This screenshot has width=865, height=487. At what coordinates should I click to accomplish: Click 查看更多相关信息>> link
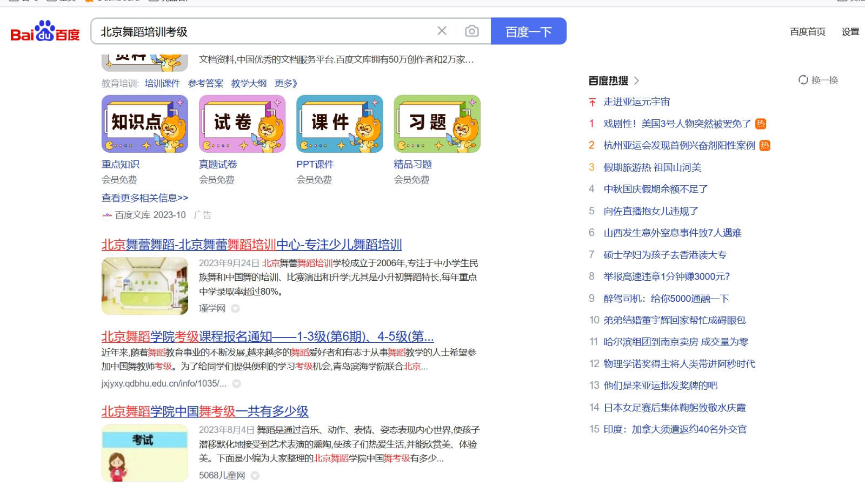[145, 198]
